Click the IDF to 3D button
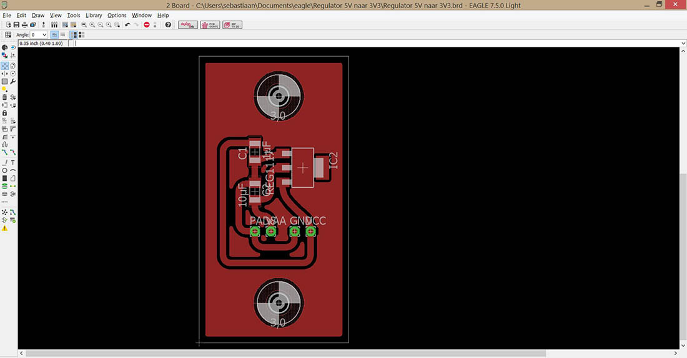Viewport: 687px width, 358px height. [232, 25]
